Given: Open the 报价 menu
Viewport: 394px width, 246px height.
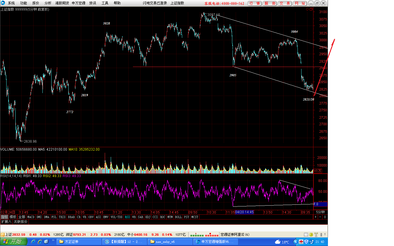Looking at the screenshot, I should coord(36,3).
